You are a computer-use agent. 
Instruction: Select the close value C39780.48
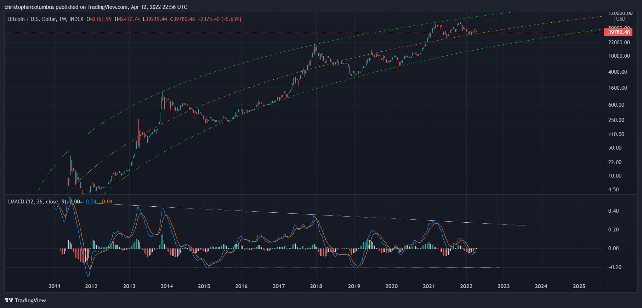pos(182,19)
